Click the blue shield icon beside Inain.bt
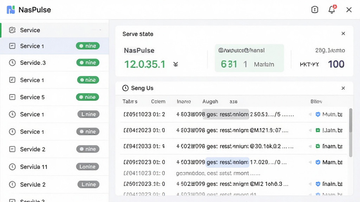This screenshot has height=202, width=360. tap(318, 184)
